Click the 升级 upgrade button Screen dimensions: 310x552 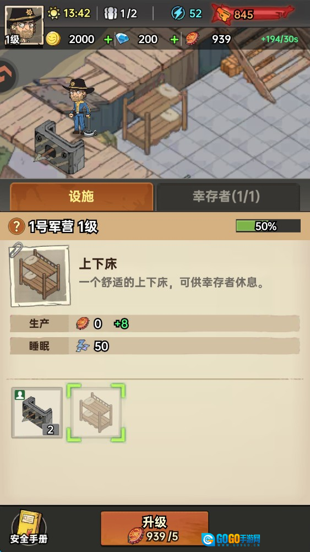(x=155, y=528)
